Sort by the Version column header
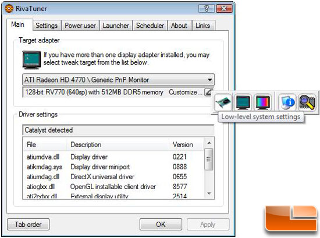 point(186,144)
